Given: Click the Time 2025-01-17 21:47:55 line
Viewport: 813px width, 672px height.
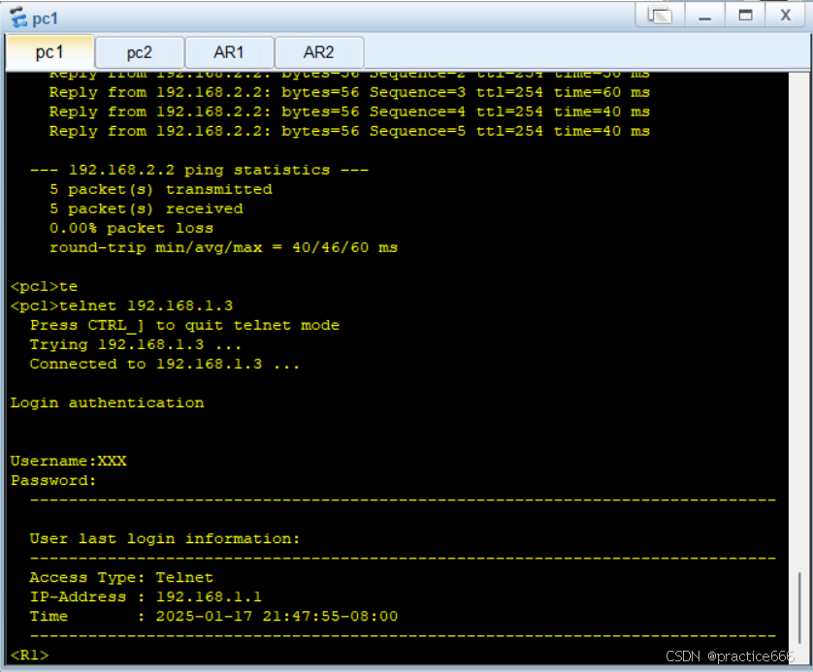Looking at the screenshot, I should (213, 616).
